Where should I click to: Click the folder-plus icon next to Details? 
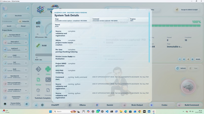tap(192, 59)
